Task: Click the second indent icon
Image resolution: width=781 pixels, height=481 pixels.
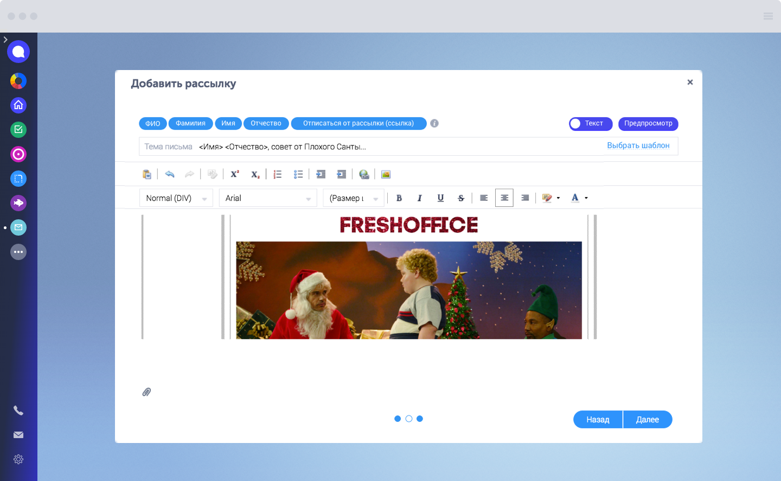Action: 342,174
